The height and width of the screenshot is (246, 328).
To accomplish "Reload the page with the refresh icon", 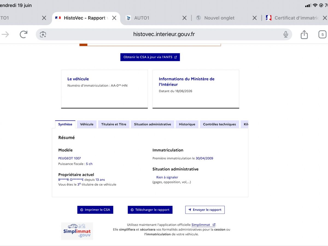I will click(x=24, y=34).
